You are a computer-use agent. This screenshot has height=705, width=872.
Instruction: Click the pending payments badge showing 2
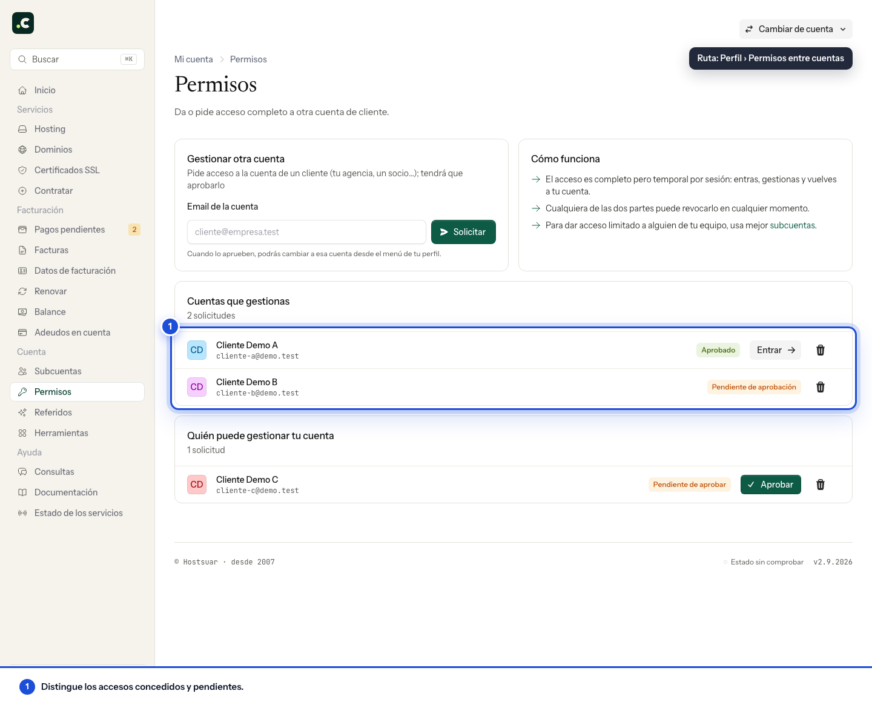[x=134, y=230]
